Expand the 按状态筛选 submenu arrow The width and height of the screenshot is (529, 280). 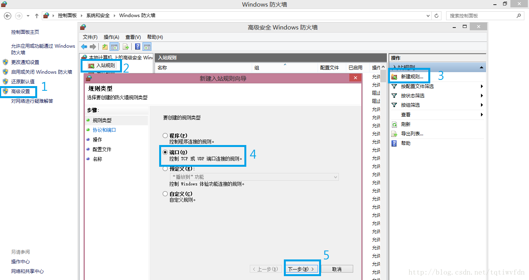coord(482,95)
